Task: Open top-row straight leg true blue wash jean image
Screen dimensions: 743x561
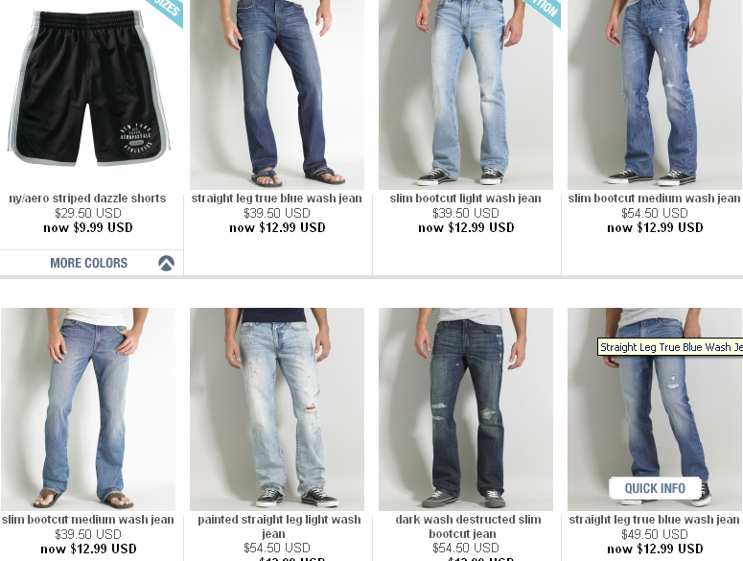Action: tap(277, 95)
